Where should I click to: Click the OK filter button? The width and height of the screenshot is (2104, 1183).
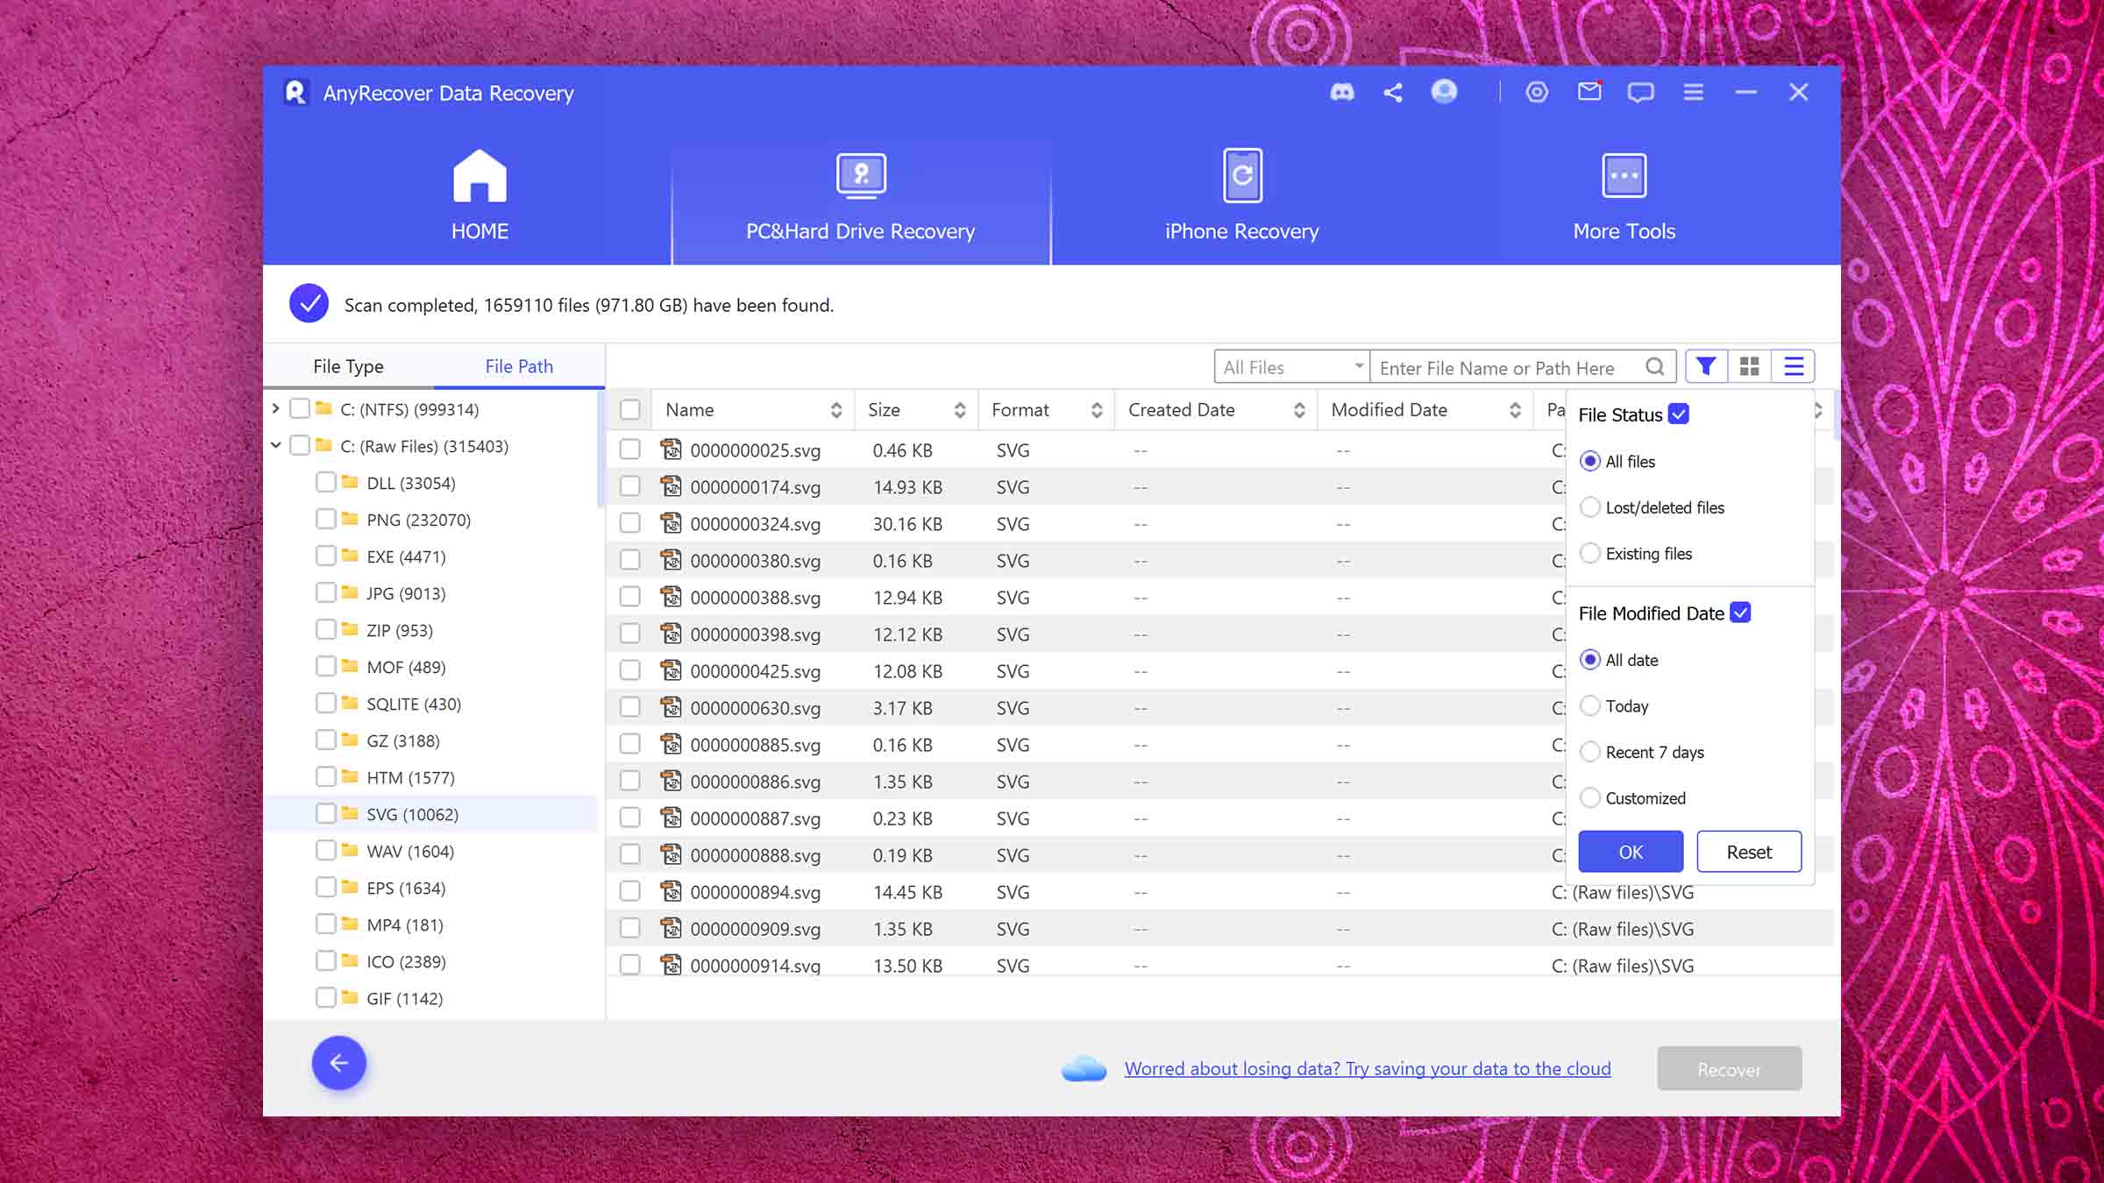coord(1631,852)
